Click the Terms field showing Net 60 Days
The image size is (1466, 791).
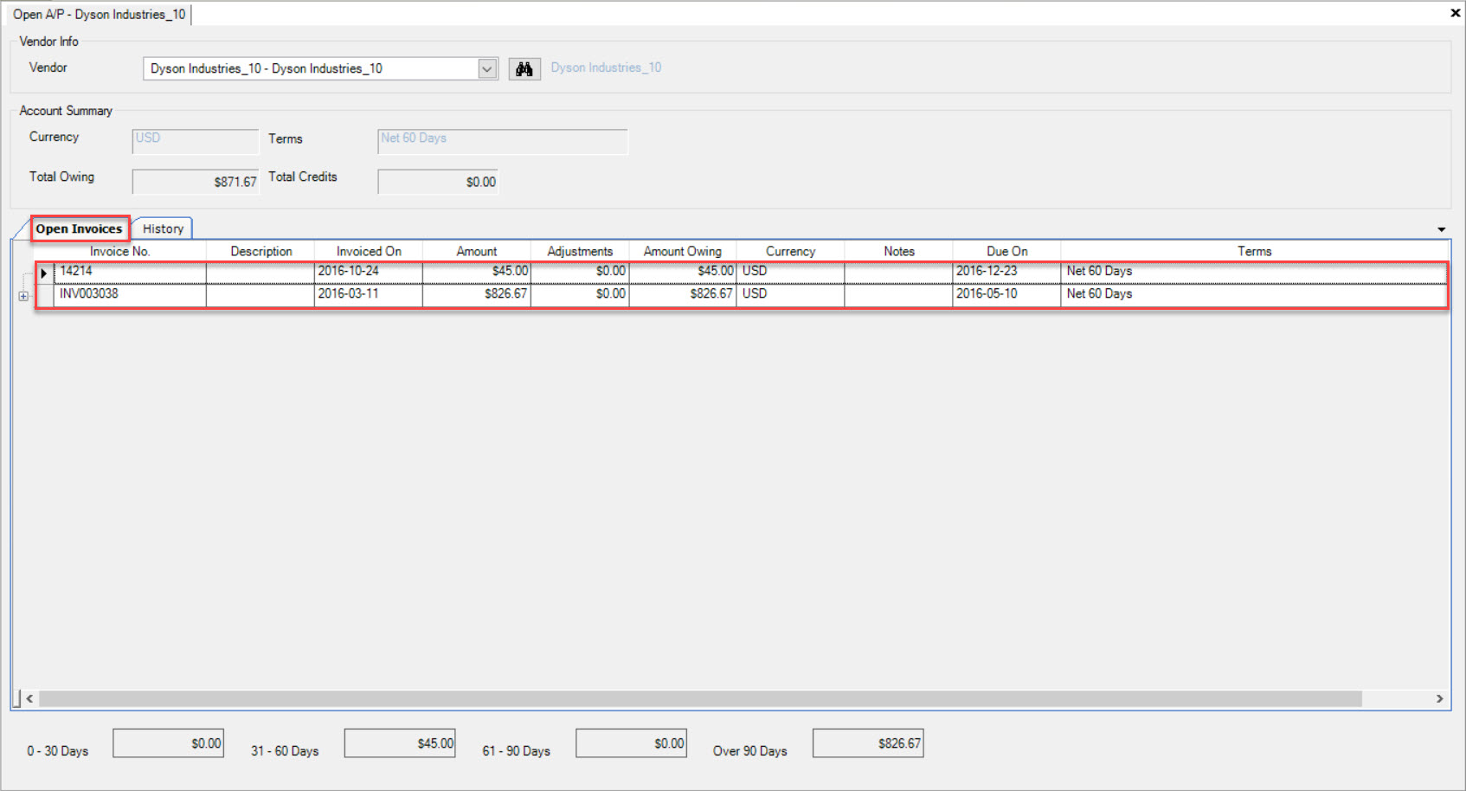tap(503, 141)
